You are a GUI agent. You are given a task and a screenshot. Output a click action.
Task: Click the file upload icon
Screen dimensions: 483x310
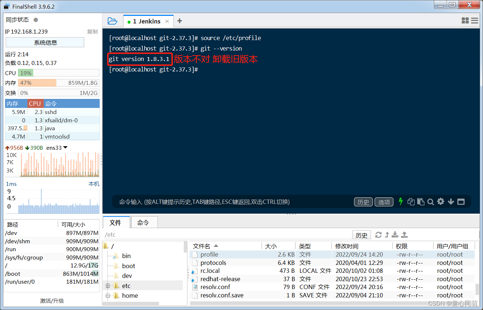click(x=405, y=235)
